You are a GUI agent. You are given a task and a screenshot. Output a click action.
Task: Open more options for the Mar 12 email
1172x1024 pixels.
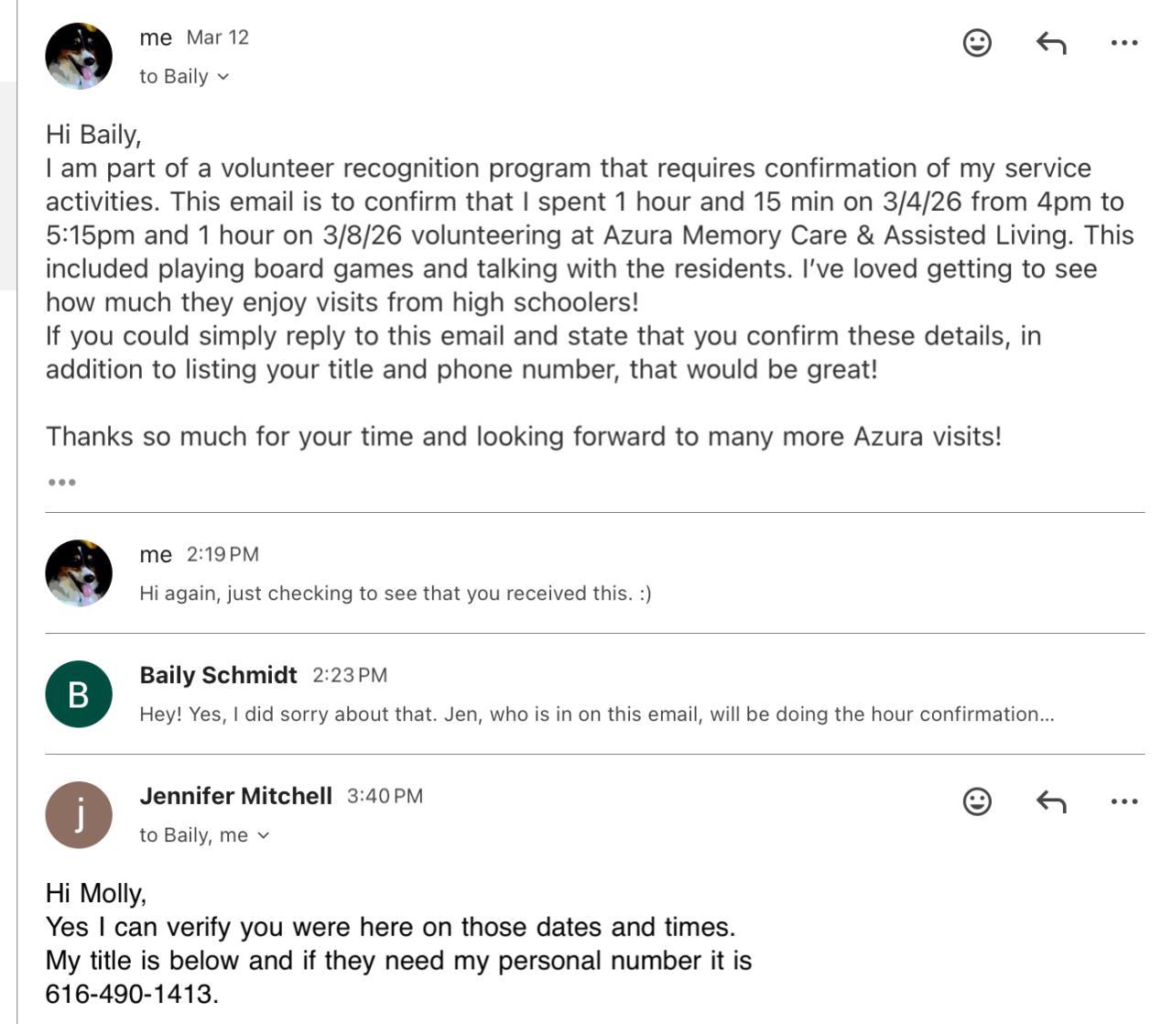pyautogui.click(x=1123, y=43)
